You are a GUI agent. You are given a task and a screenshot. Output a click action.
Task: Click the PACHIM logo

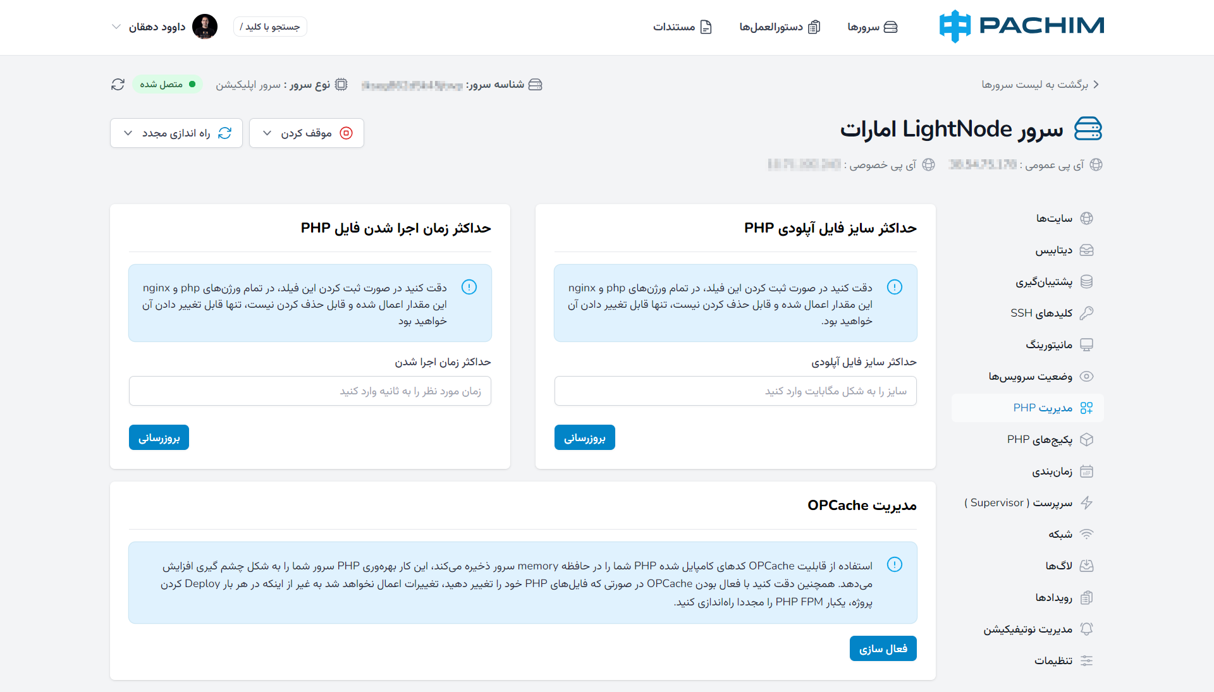(1022, 27)
